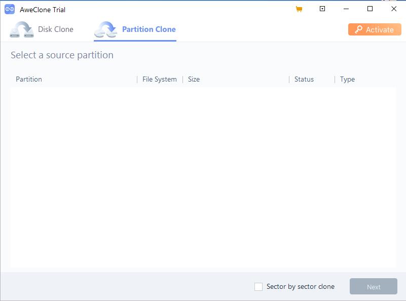Image resolution: width=406 pixels, height=301 pixels.
Task: Click the Activate button
Action: pyautogui.click(x=375, y=29)
